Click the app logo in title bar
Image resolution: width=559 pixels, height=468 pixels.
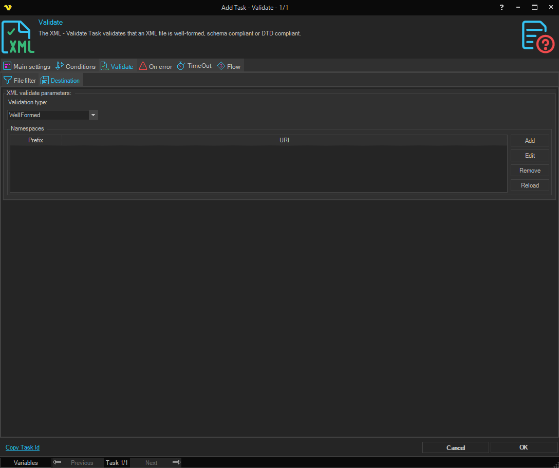[x=7, y=7]
